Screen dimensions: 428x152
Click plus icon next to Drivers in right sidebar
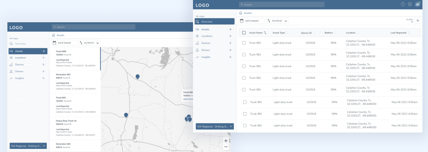(x=230, y=50)
